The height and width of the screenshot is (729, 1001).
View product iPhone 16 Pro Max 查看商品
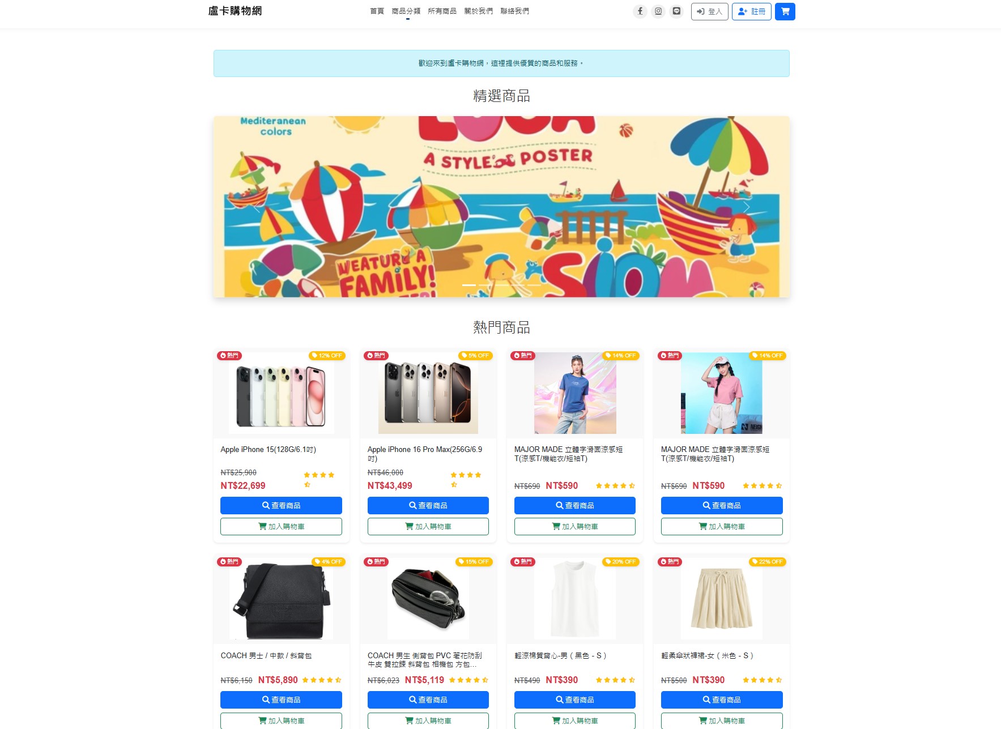[428, 505]
